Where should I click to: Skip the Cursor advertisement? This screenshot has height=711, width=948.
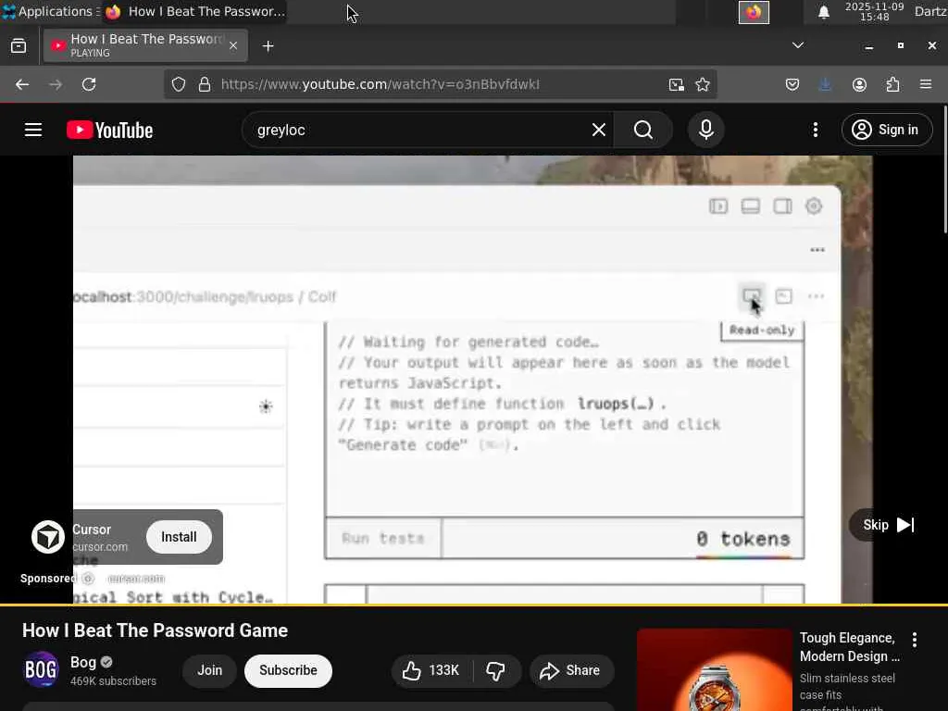tap(888, 525)
